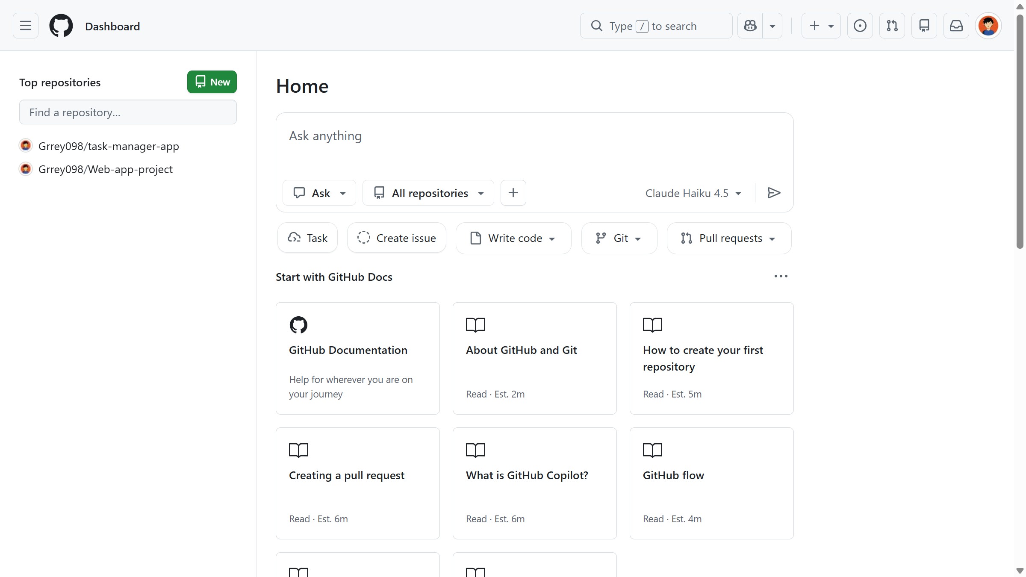The image size is (1026, 577).
Task: Expand the Ask mode dropdown
Action: coord(319,193)
